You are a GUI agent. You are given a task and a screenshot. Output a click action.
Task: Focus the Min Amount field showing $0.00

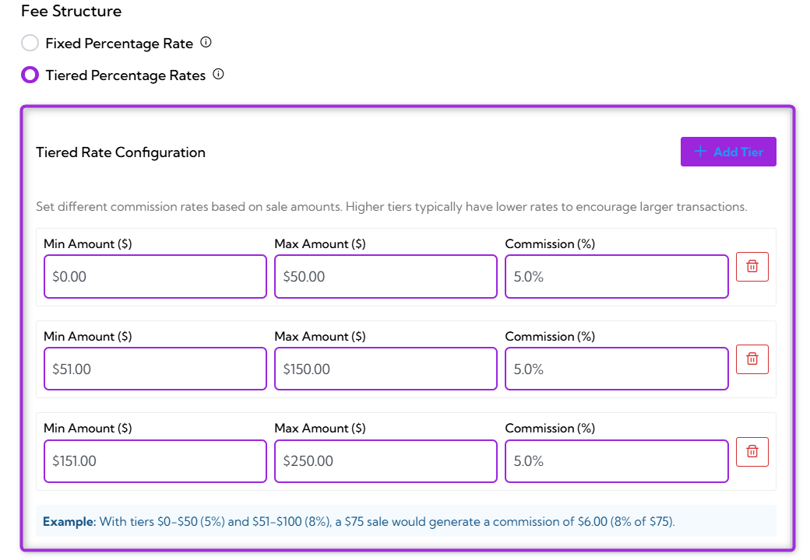point(156,276)
